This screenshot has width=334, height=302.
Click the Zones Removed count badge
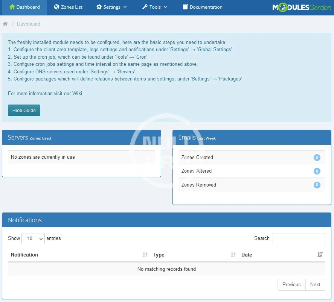[x=317, y=185]
